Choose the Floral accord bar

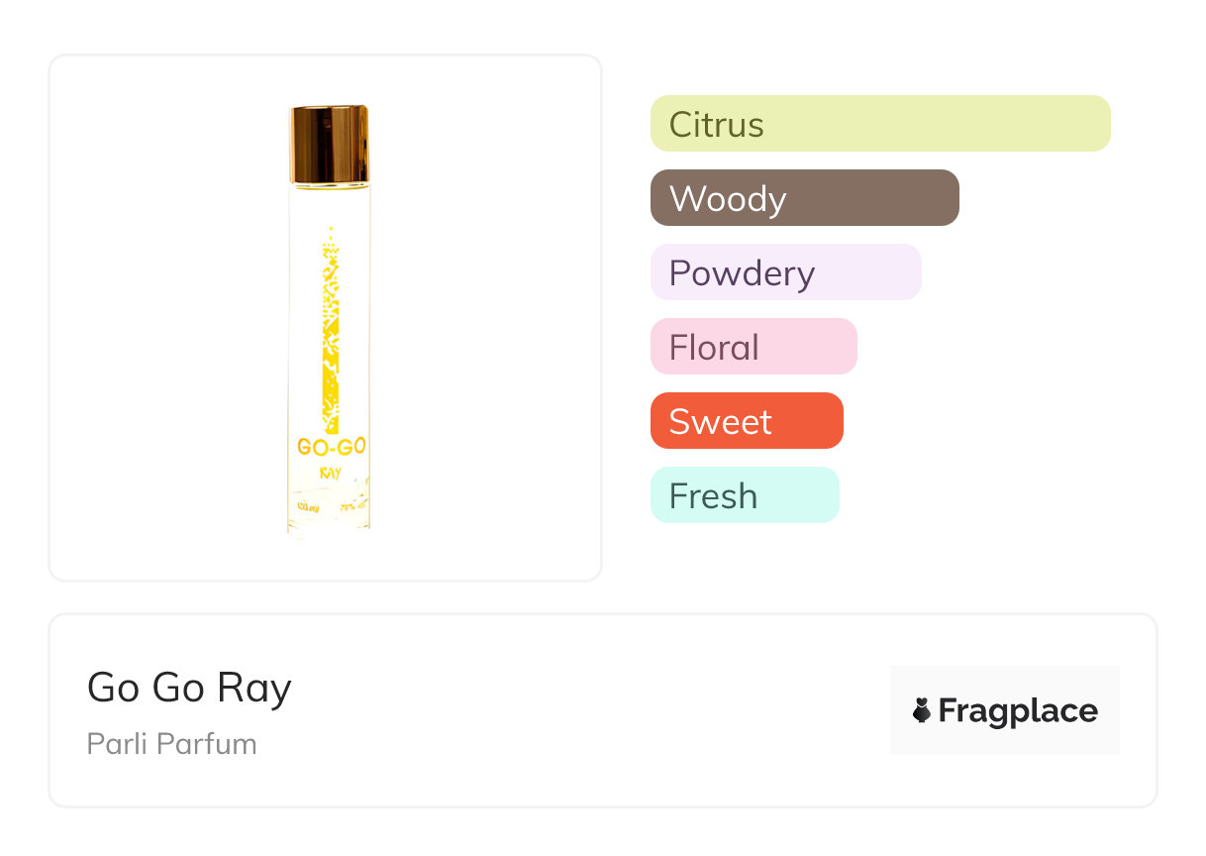[753, 347]
